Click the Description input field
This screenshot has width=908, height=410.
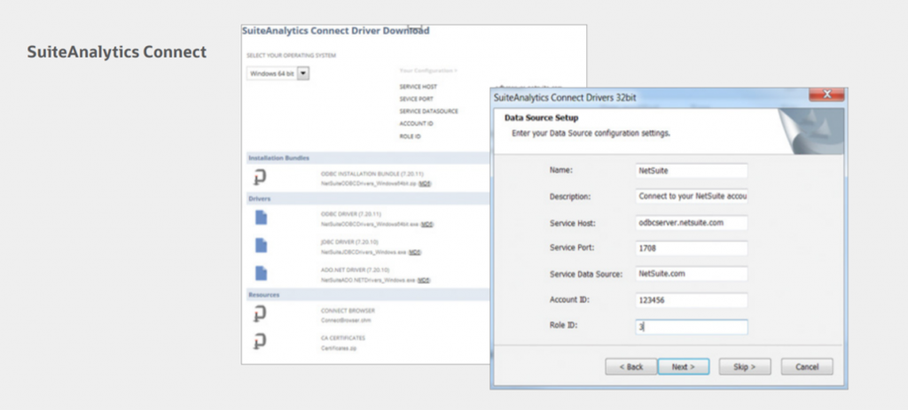tap(691, 196)
